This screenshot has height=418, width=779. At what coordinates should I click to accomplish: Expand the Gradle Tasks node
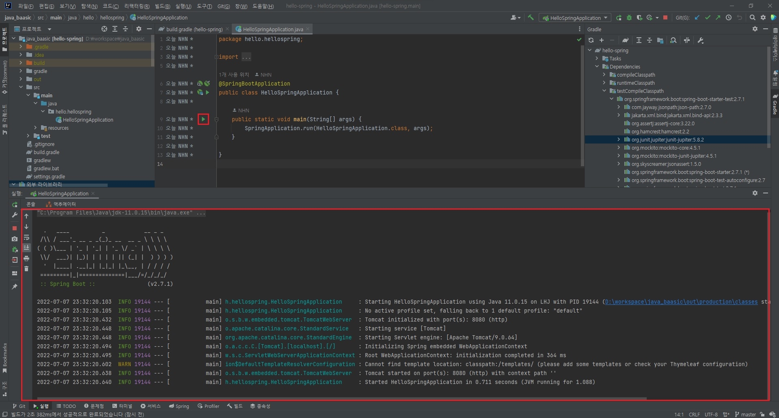597,58
